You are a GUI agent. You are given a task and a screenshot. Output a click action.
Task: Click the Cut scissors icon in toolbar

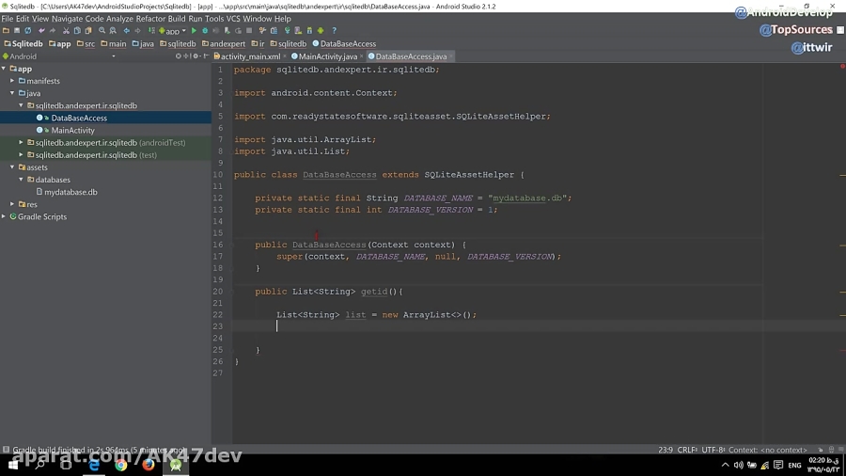coord(66,31)
